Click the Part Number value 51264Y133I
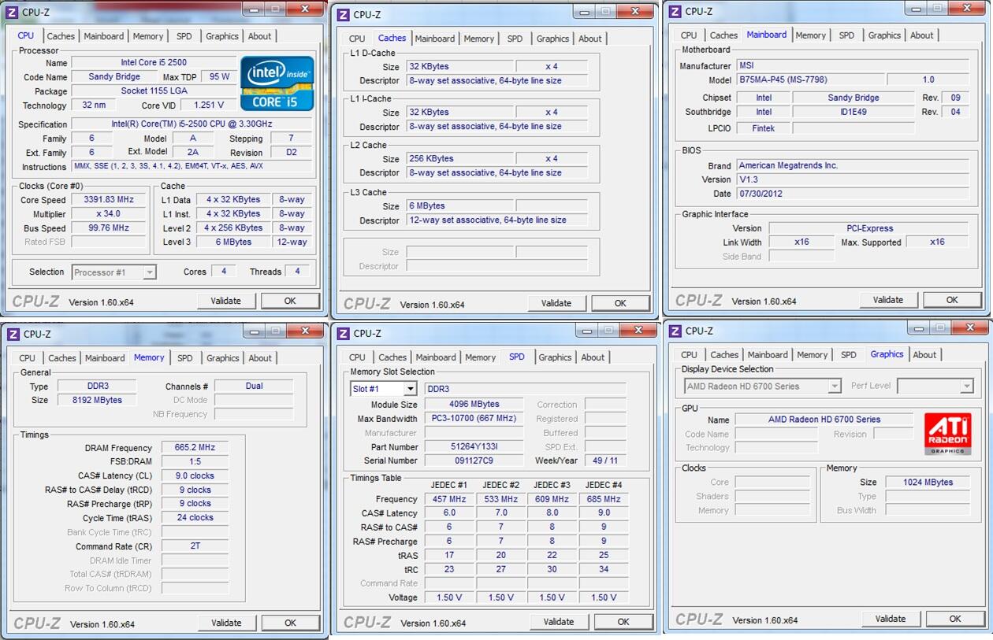Image resolution: width=993 pixels, height=640 pixels. (x=474, y=447)
